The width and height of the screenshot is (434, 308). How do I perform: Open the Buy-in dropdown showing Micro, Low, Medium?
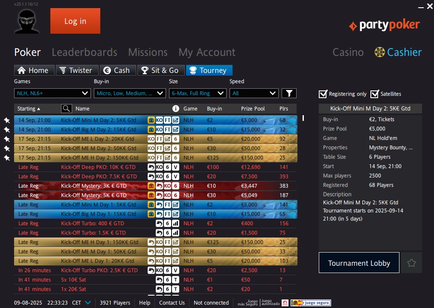(130, 93)
